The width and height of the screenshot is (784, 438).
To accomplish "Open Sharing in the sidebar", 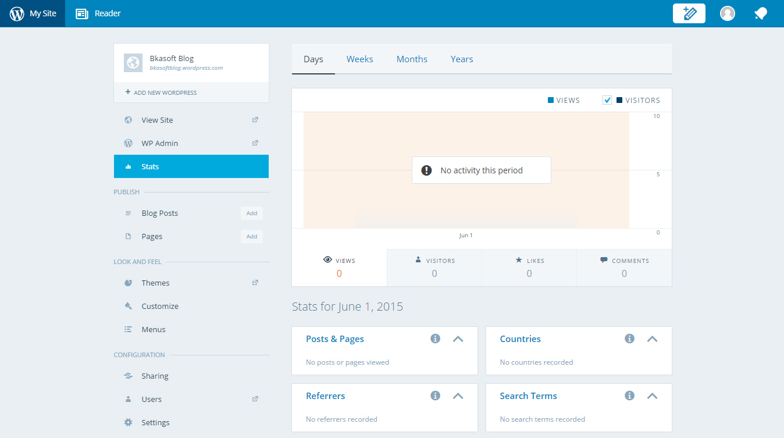I will tap(191, 376).
